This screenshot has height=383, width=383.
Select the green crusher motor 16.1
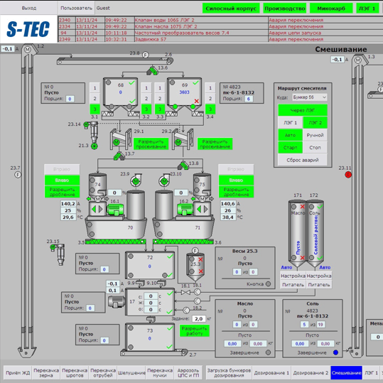point(115,210)
